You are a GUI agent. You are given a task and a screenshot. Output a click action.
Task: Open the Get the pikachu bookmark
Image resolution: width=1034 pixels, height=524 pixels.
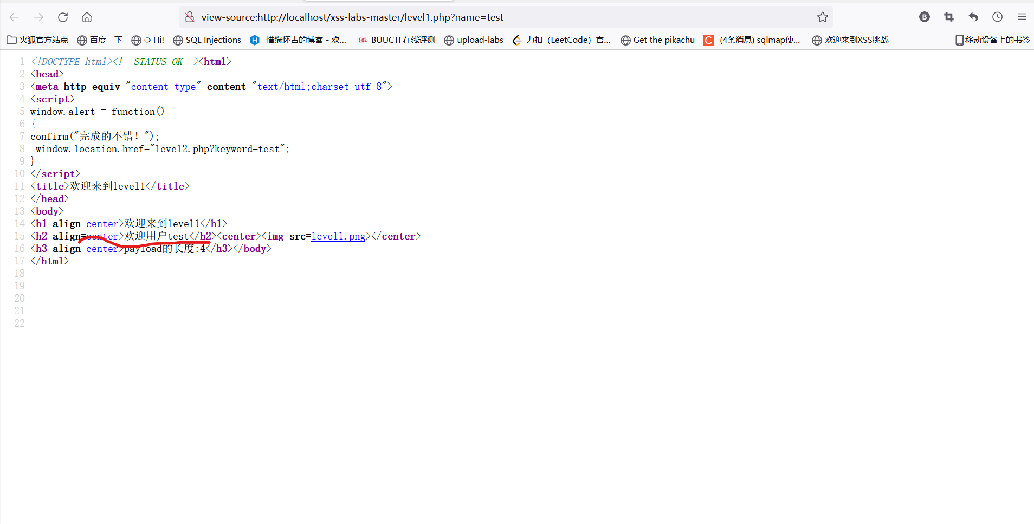coord(657,40)
